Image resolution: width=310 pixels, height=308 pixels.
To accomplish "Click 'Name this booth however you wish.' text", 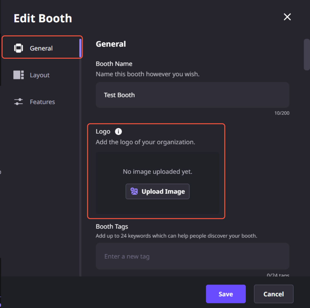I will click(x=148, y=74).
